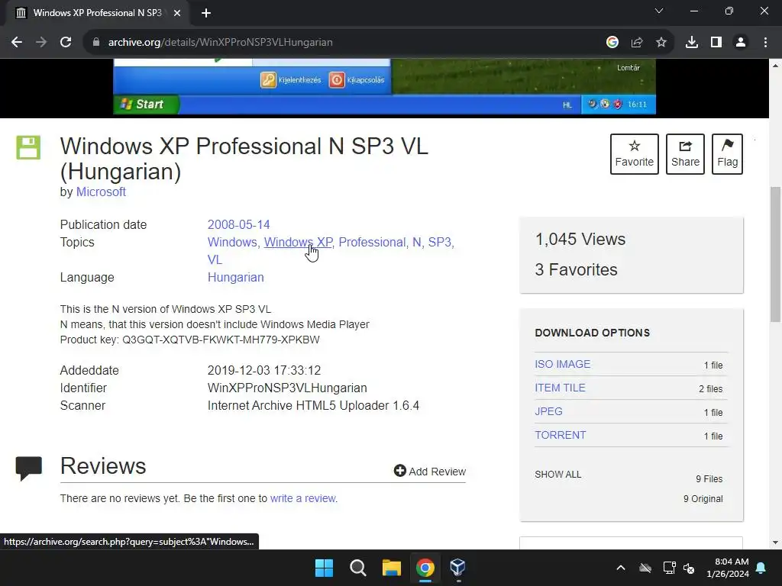Open the Google icon in address bar
The image size is (782, 586).
coord(612,43)
